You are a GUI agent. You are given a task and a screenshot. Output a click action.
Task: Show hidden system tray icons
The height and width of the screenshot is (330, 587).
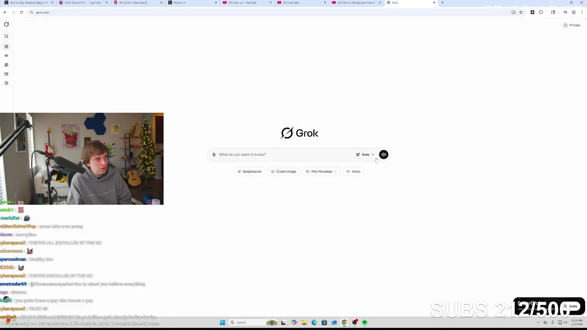[x=539, y=323]
